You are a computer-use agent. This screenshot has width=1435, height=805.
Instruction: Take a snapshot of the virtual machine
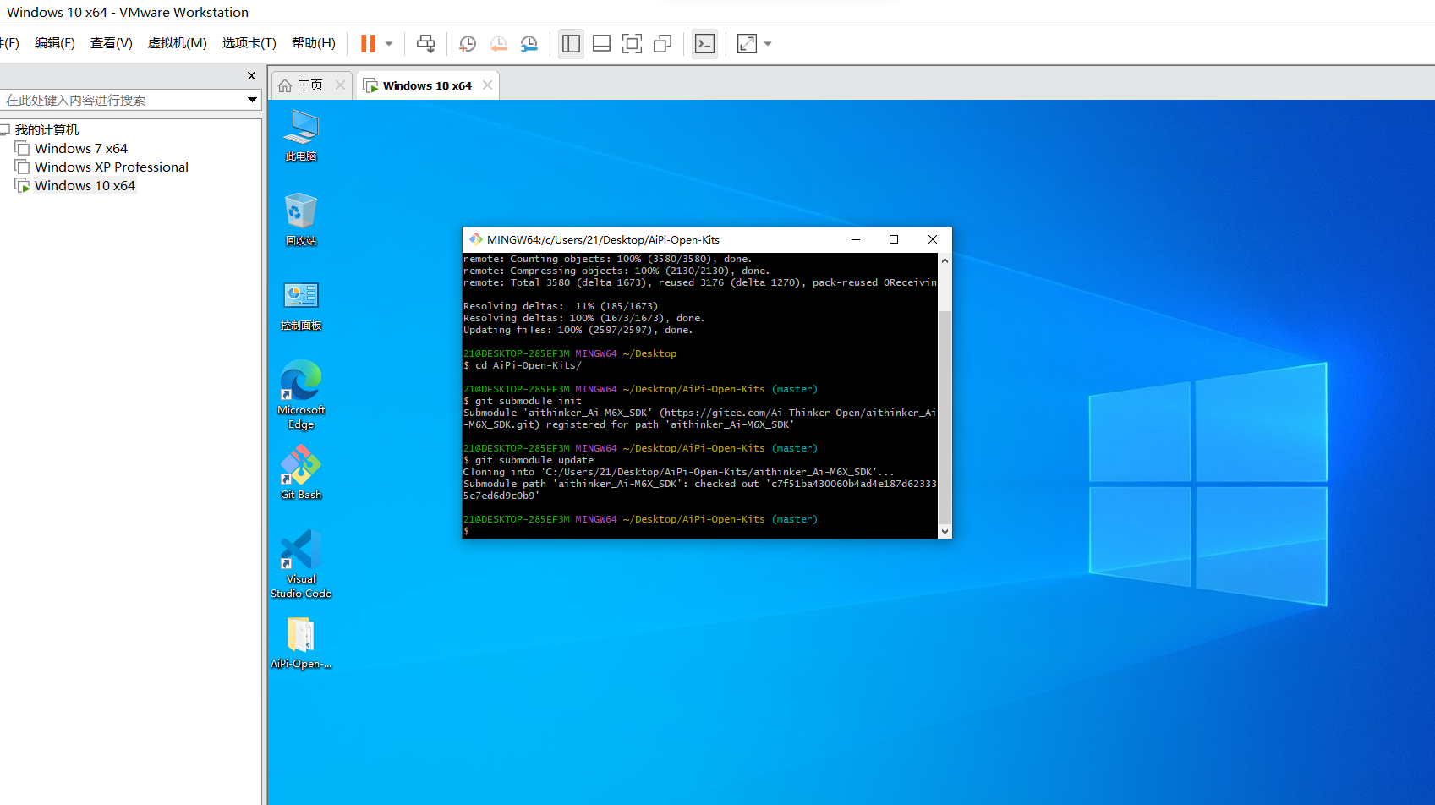[468, 43]
